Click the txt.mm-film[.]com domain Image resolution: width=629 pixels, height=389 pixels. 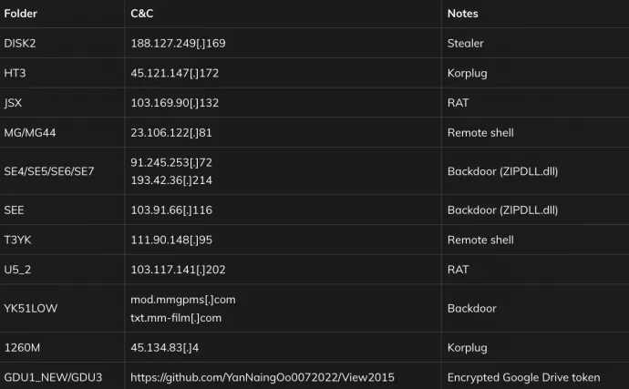coord(176,318)
